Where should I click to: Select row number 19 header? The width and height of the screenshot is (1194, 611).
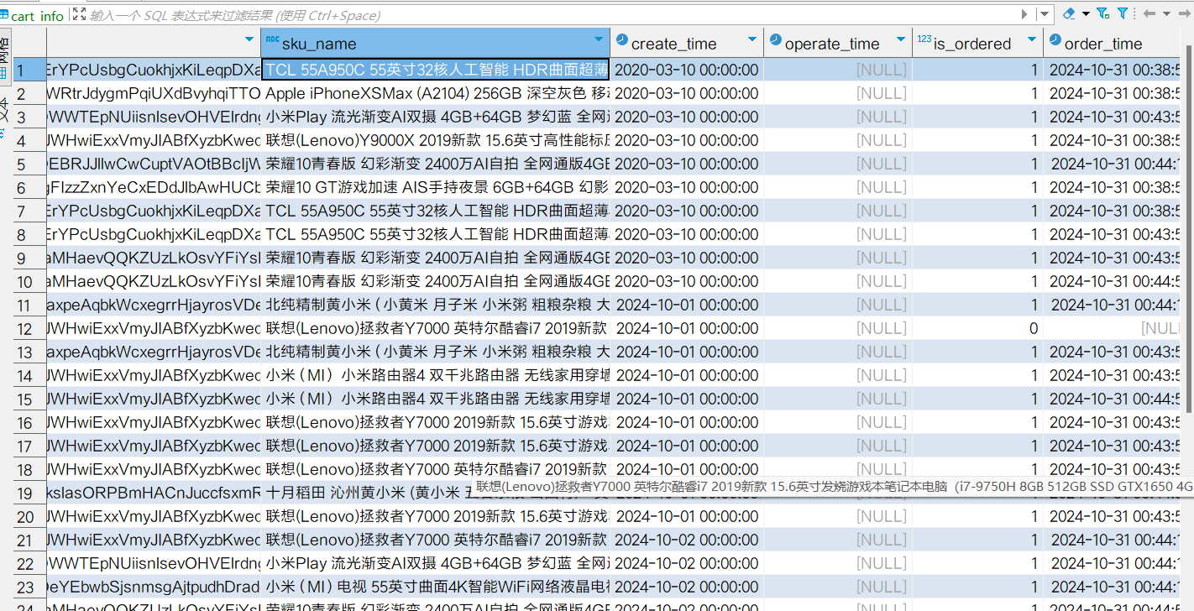pos(28,493)
